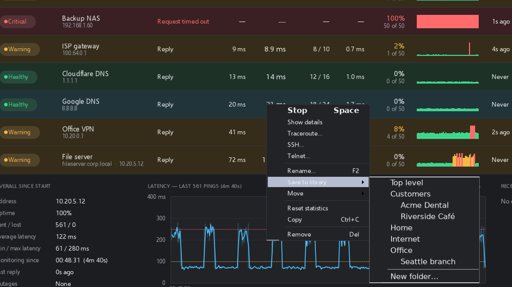Viewport: 512px width, 287px height.
Task: Select Seattle branch folder
Action: point(424,262)
